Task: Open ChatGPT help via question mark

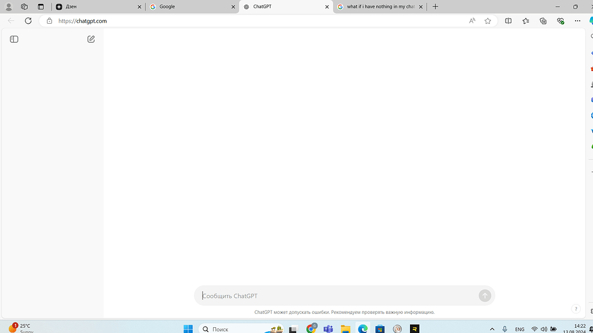Action: (x=576, y=309)
